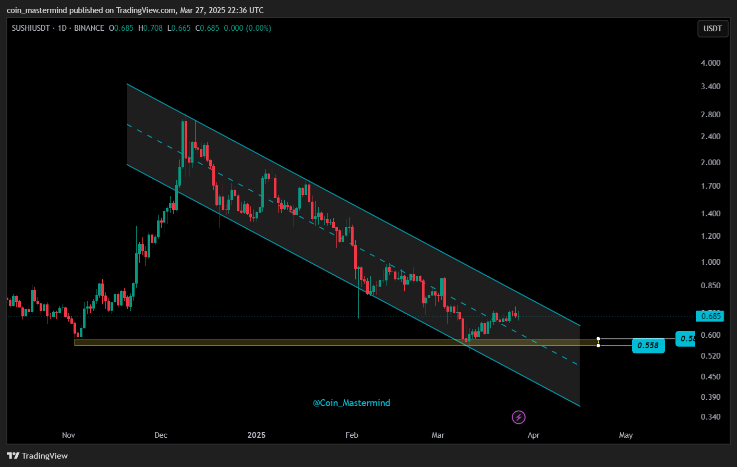Click the coin_mastermind published header text

(x=135, y=10)
